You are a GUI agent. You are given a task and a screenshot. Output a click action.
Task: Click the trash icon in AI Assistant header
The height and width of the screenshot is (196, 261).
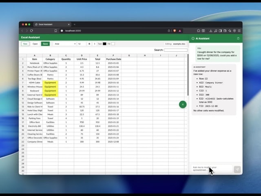[238, 38]
